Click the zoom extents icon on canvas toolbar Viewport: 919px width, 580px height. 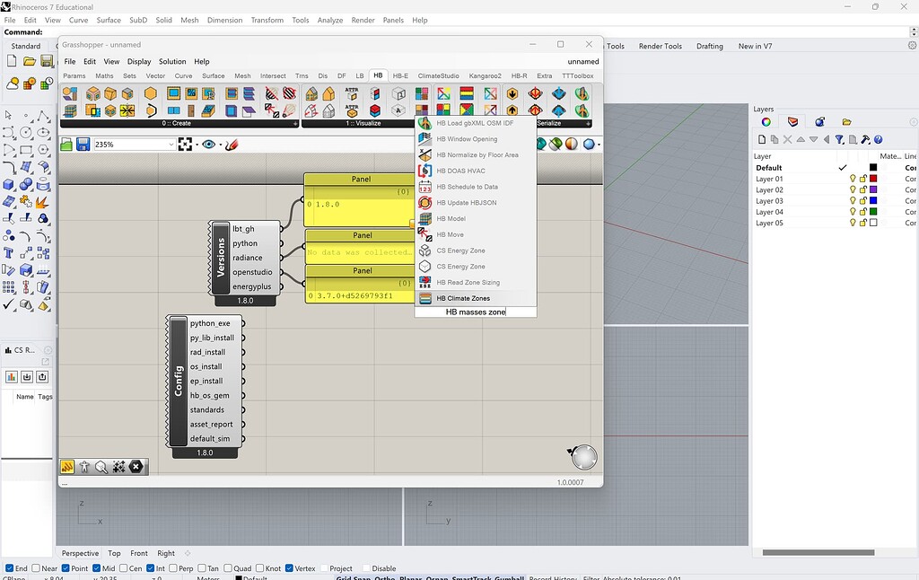point(186,145)
